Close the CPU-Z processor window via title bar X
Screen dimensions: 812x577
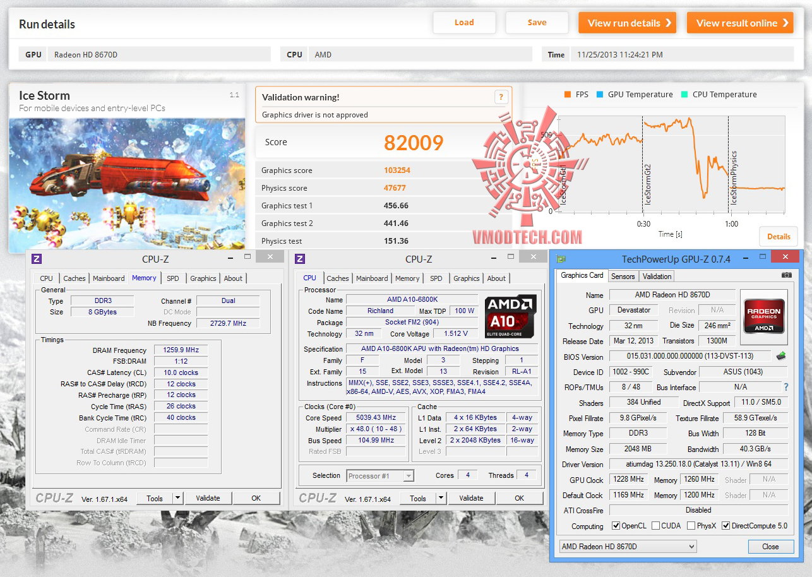(x=533, y=257)
